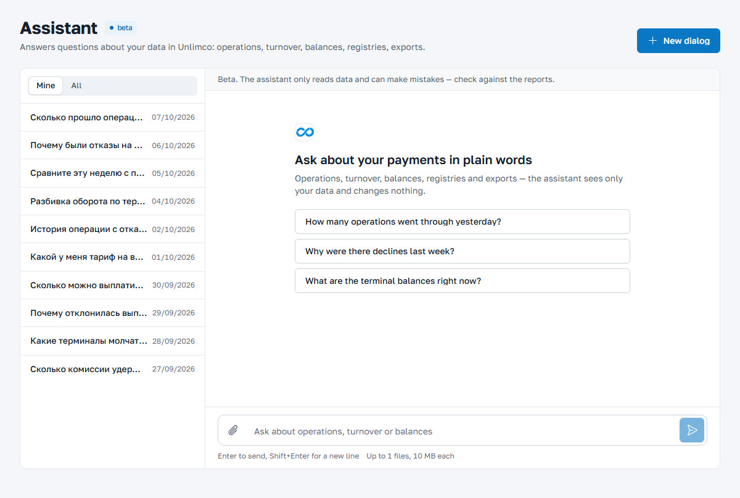
Task: Click the 'Enter to send, Shift+Enter' hint text
Action: pyautogui.click(x=288, y=456)
